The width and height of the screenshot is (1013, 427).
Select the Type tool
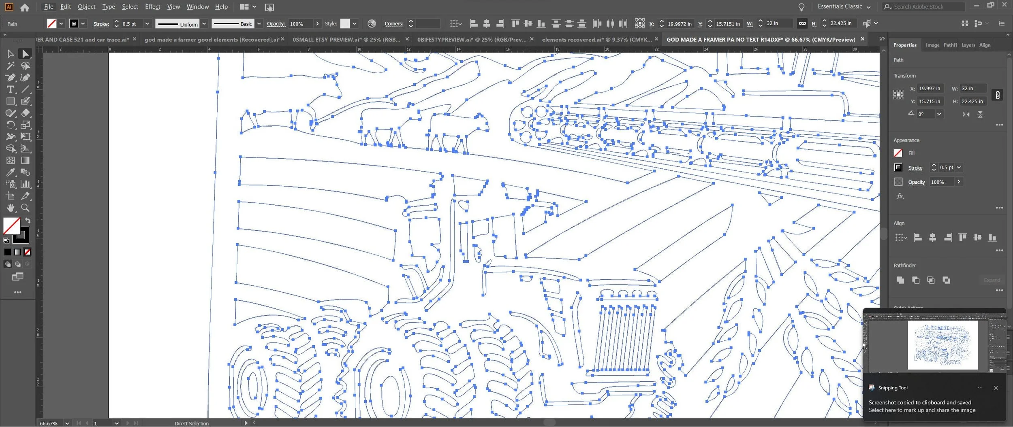11,89
